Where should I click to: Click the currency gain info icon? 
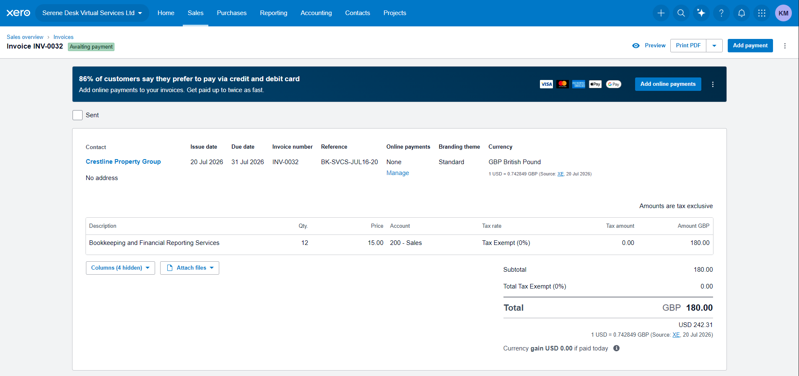616,348
